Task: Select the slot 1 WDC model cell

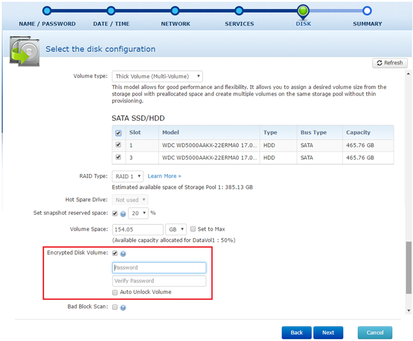Action: pos(209,145)
